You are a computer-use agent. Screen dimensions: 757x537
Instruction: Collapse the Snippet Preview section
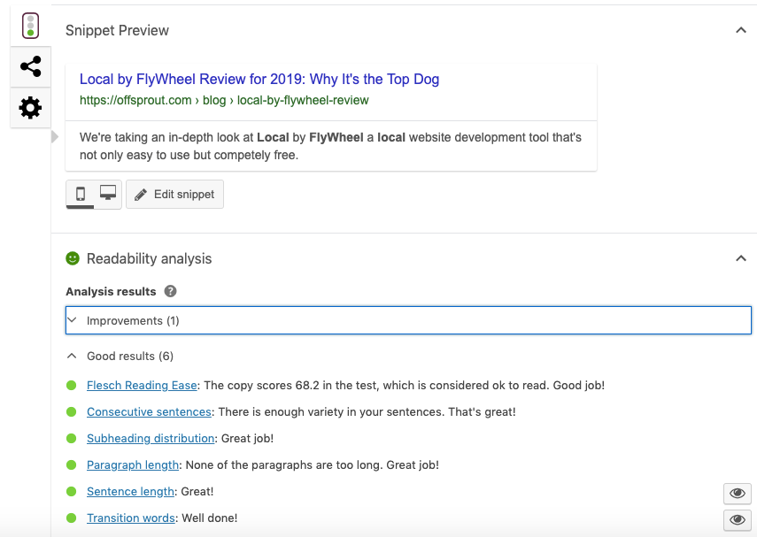[x=740, y=30]
